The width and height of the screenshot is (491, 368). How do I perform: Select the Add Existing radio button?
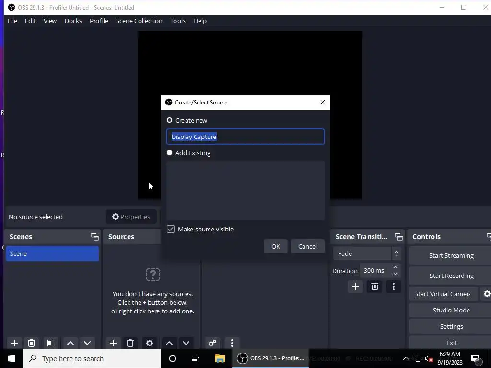[x=169, y=153]
